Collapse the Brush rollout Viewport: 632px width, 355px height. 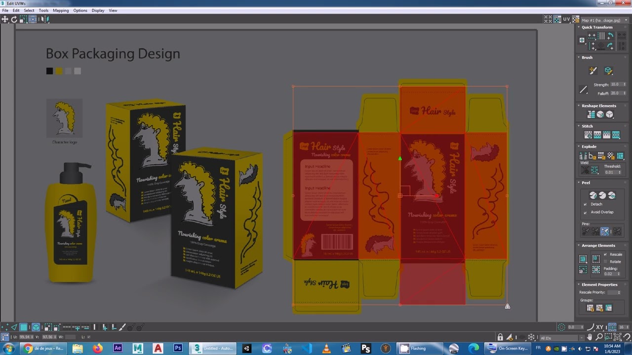pyautogui.click(x=587, y=57)
